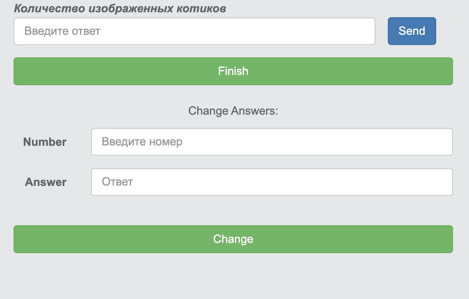The width and height of the screenshot is (469, 299).
Task: Click the green Finish button
Action: tap(233, 71)
